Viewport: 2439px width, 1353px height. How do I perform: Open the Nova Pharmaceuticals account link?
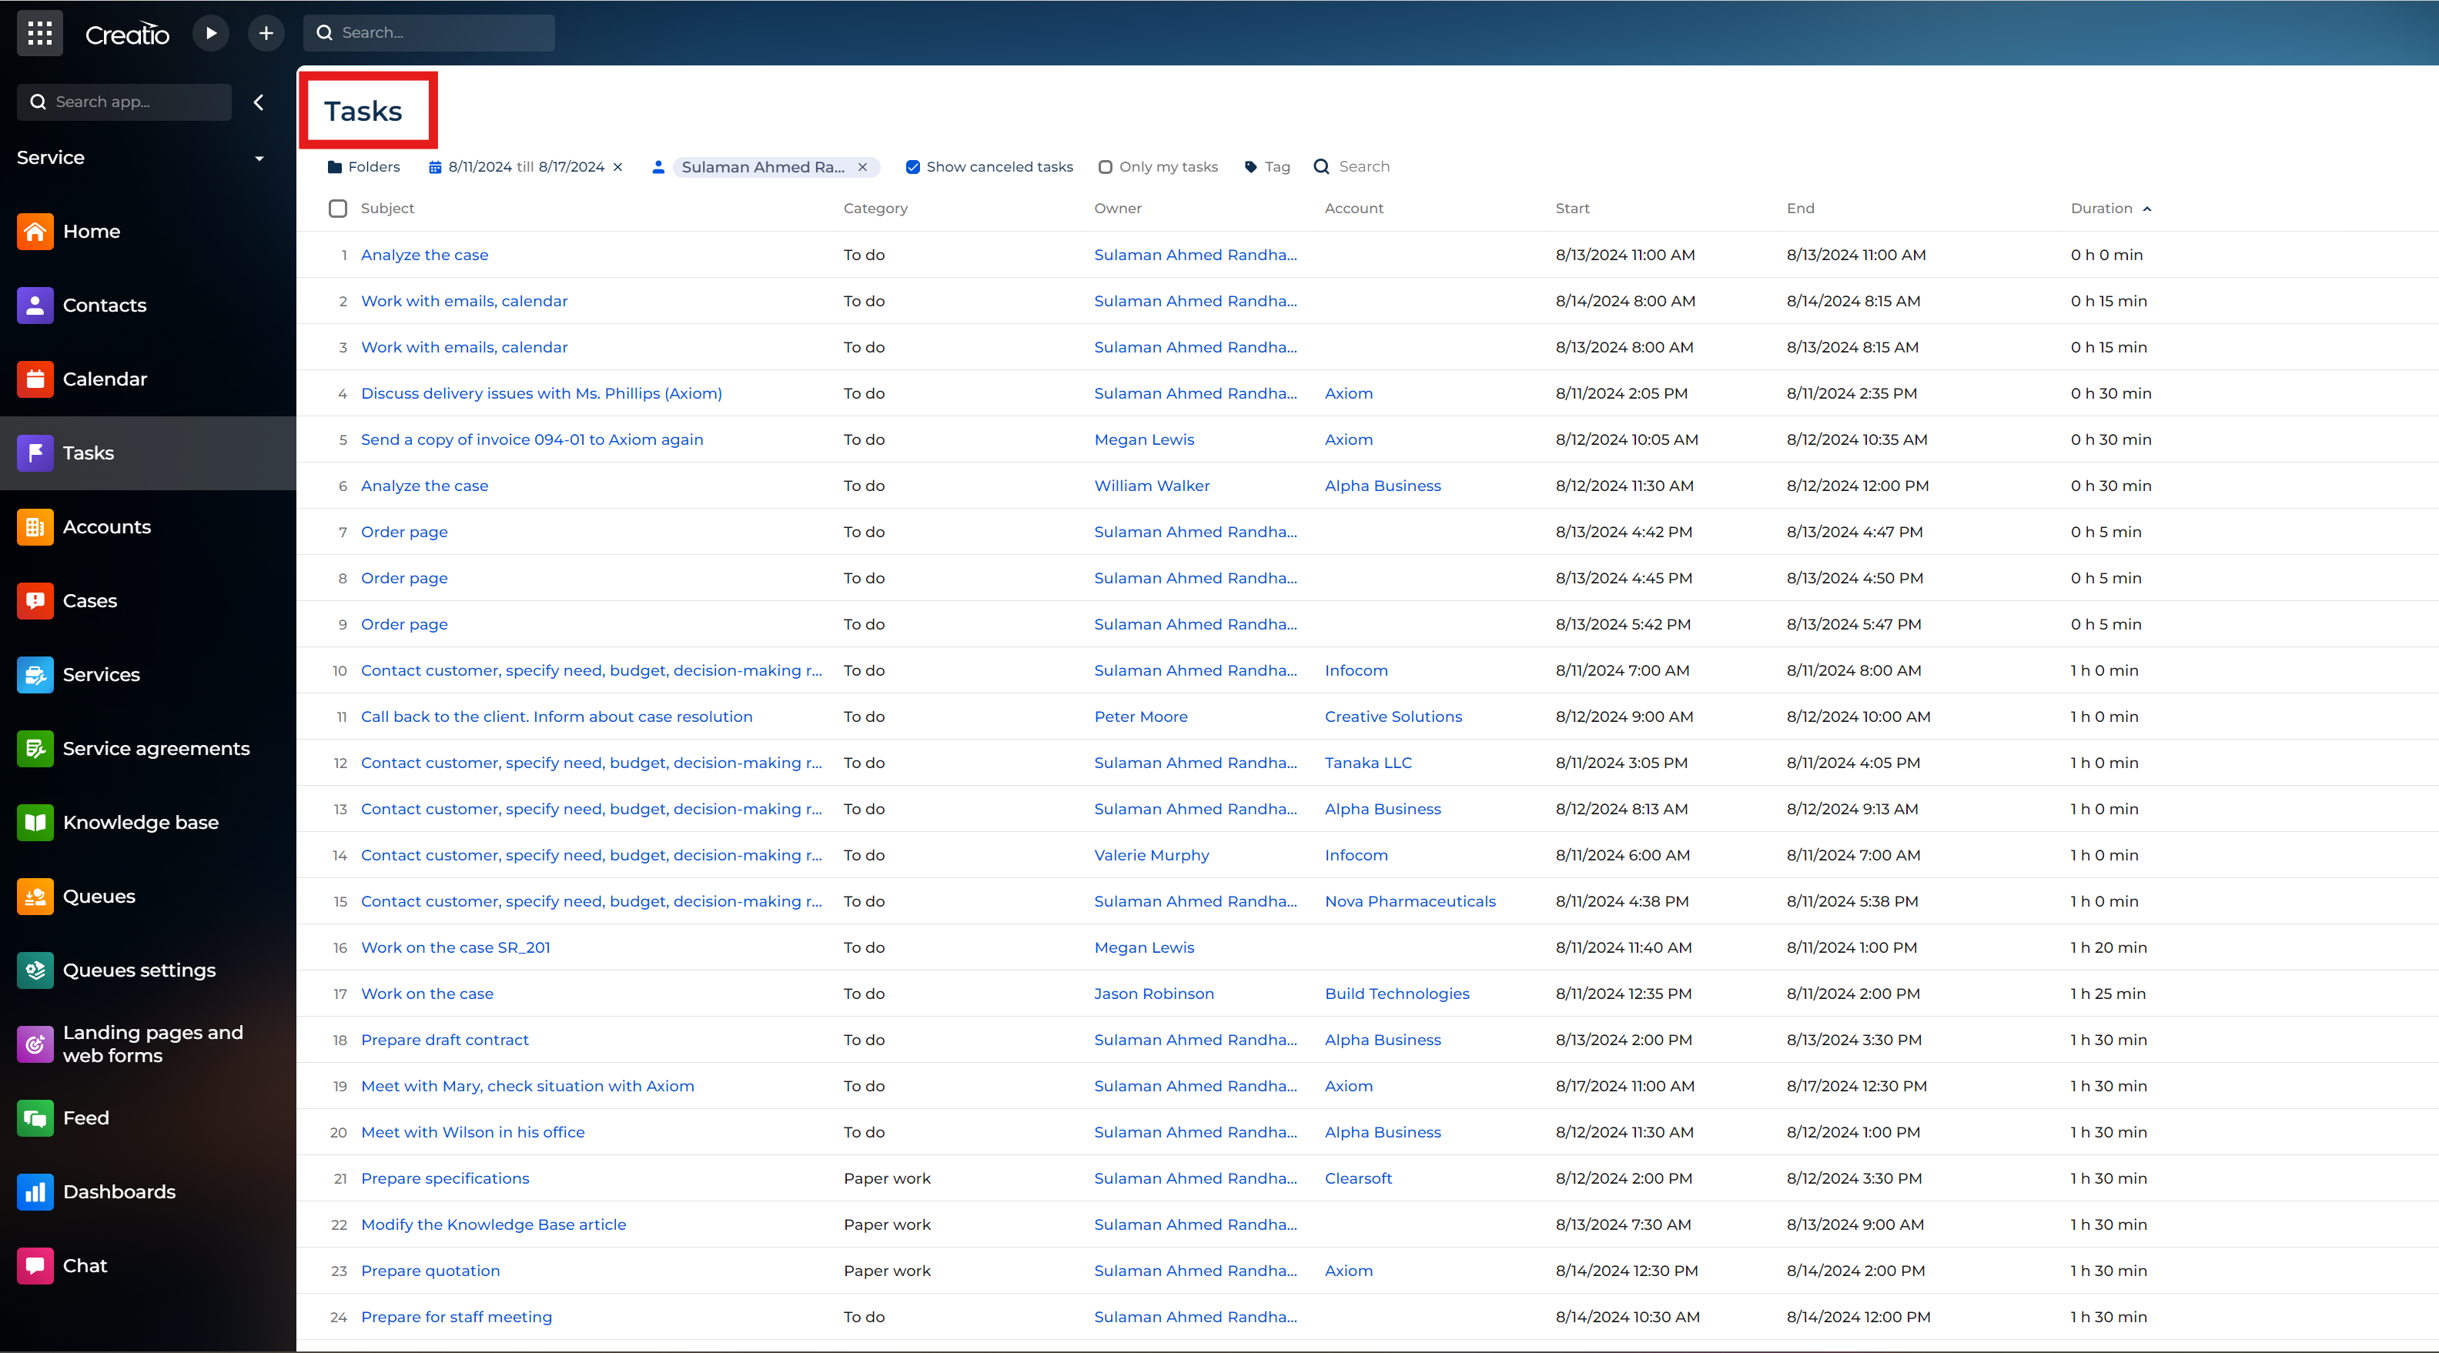click(1410, 901)
